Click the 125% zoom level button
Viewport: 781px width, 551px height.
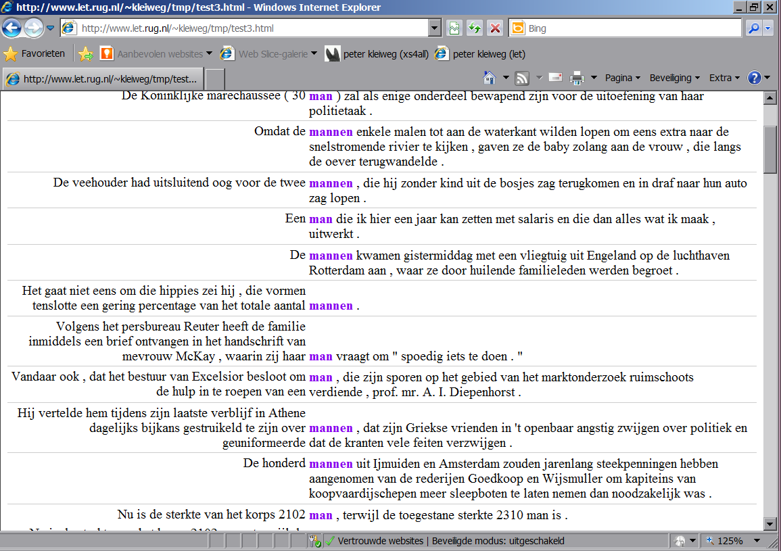point(725,541)
